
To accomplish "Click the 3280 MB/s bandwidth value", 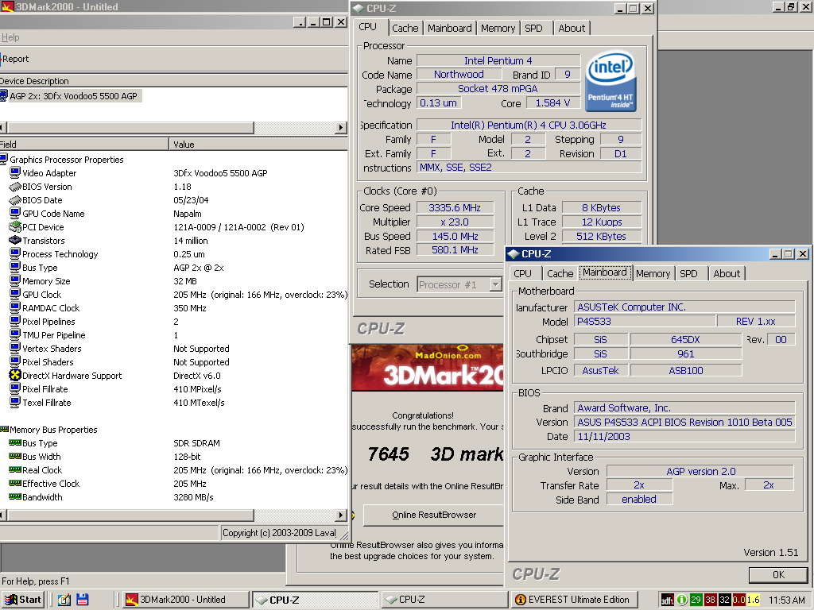I will point(193,496).
